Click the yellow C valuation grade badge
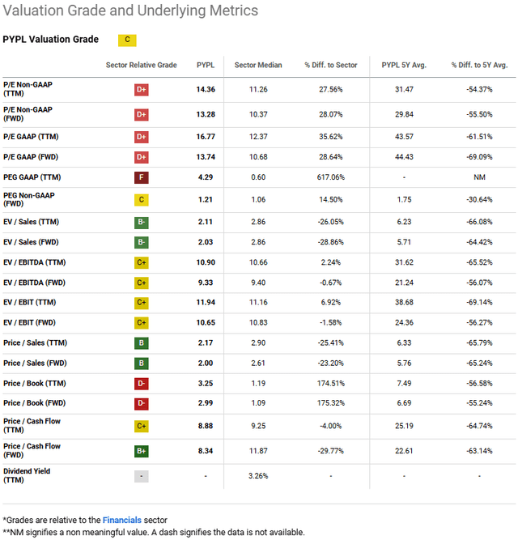 pyautogui.click(x=126, y=39)
